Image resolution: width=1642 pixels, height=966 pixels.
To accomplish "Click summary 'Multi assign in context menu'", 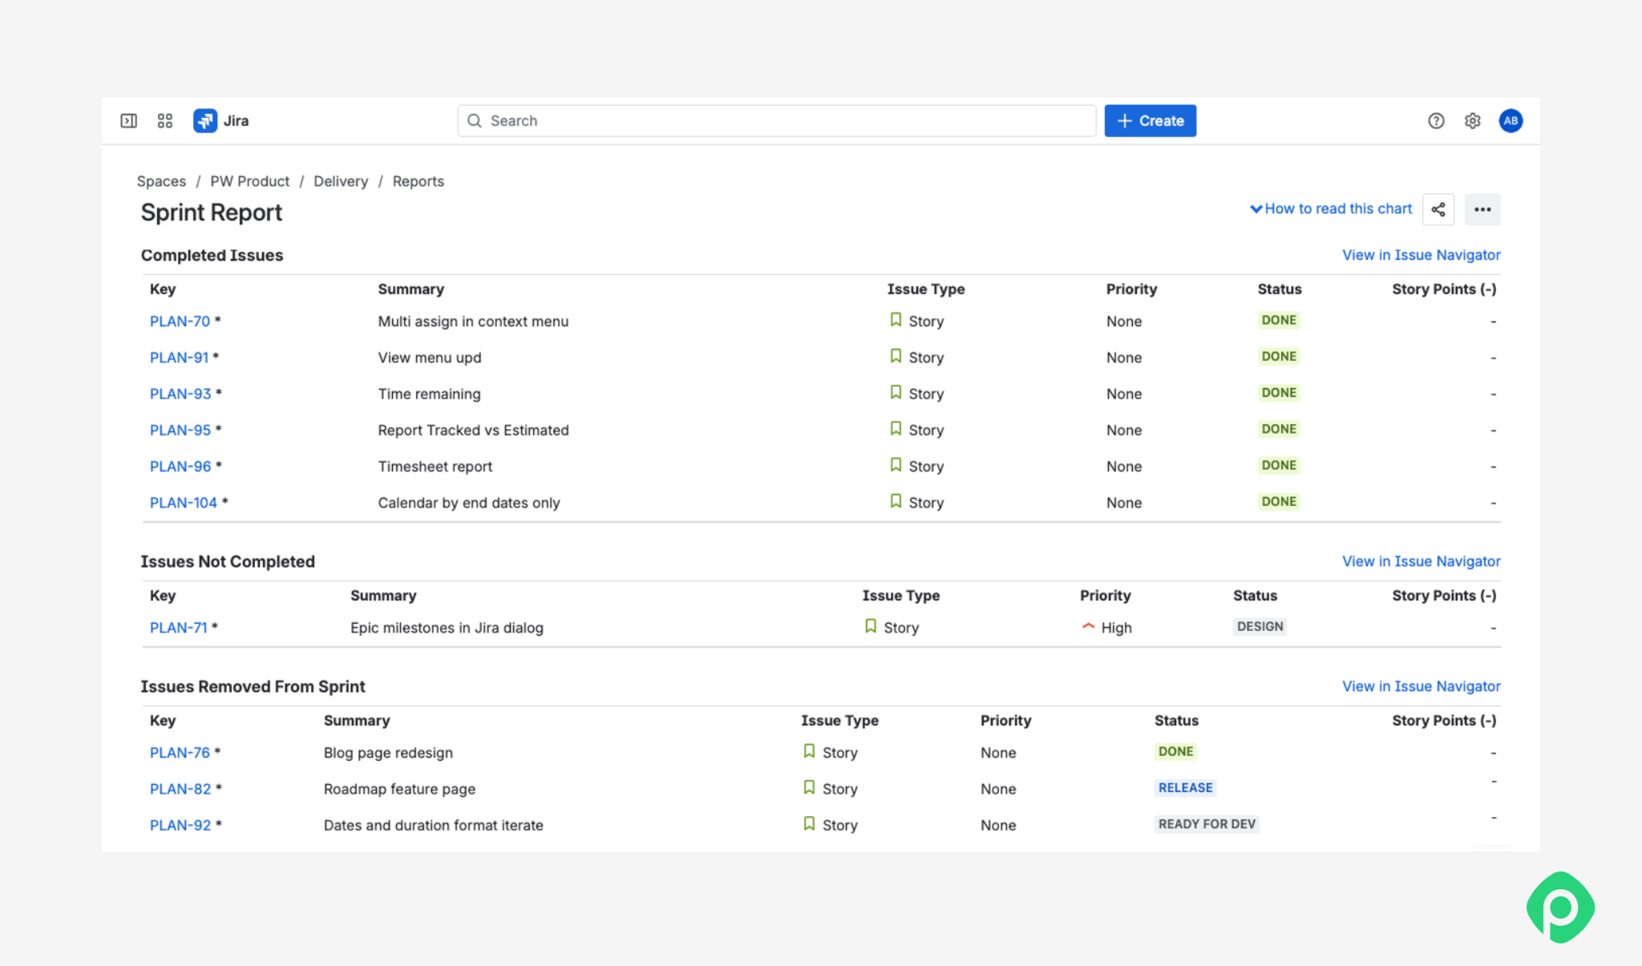I will [x=473, y=321].
